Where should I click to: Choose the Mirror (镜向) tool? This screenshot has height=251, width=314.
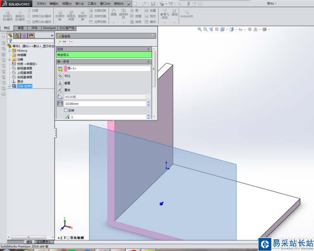click(x=150, y=22)
